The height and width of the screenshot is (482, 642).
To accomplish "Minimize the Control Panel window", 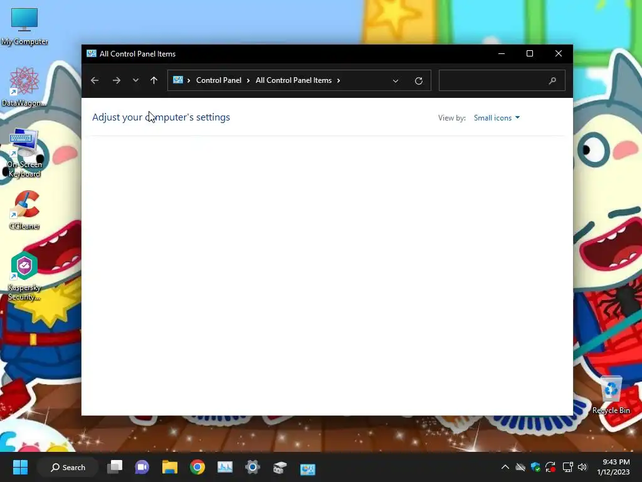I will point(501,54).
